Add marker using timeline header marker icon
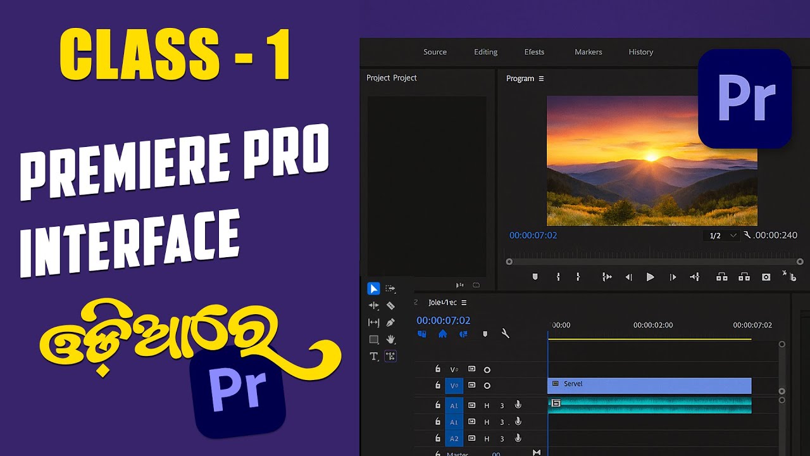 point(485,334)
